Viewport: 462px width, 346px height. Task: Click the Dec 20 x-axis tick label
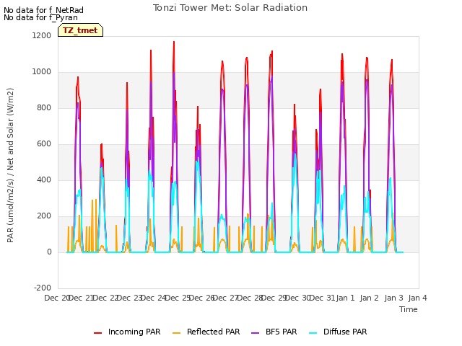click(56, 298)
